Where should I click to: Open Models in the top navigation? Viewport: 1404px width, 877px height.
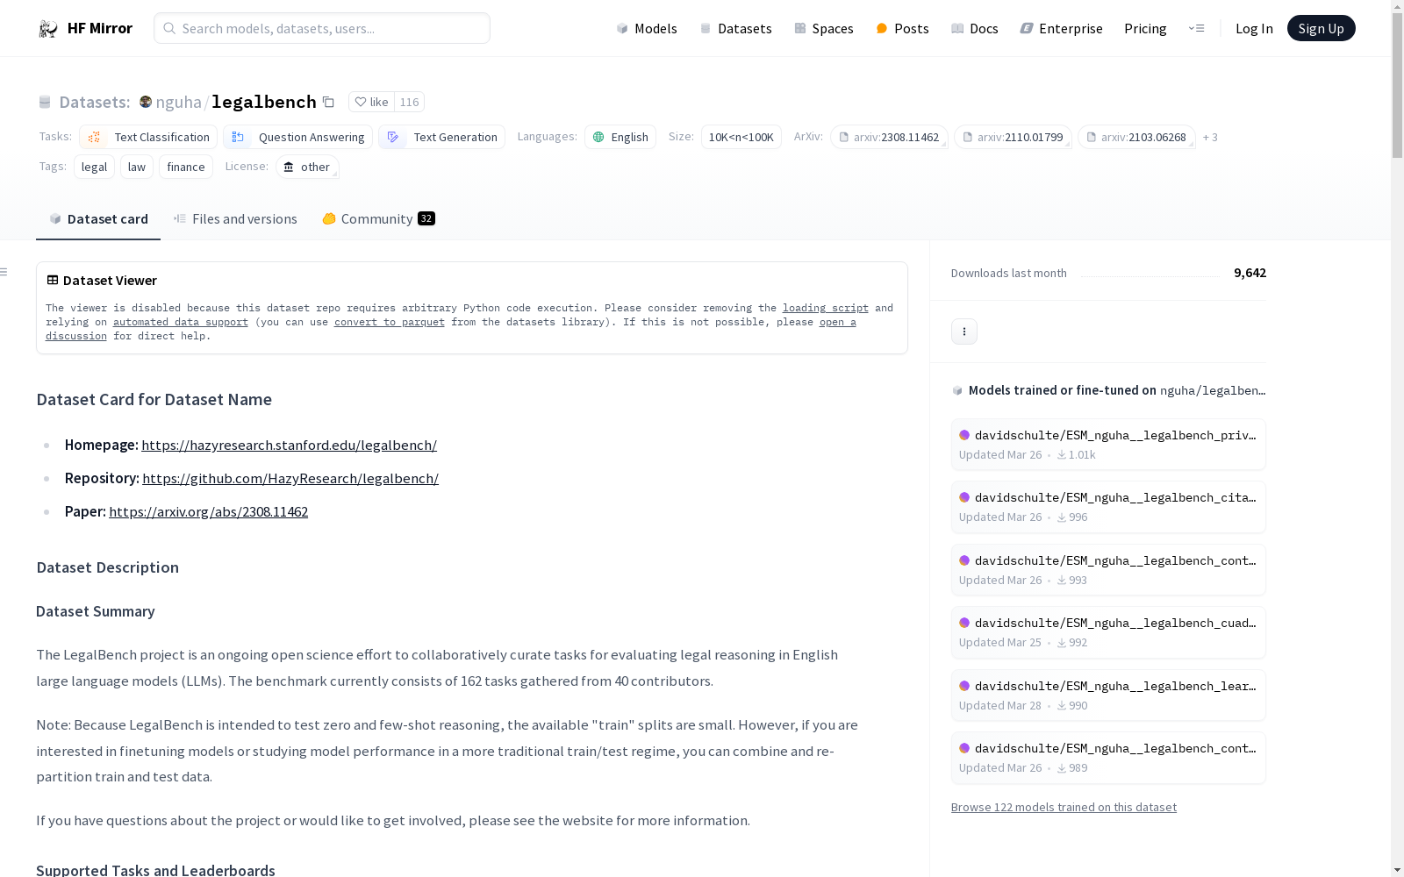pyautogui.click(x=647, y=28)
